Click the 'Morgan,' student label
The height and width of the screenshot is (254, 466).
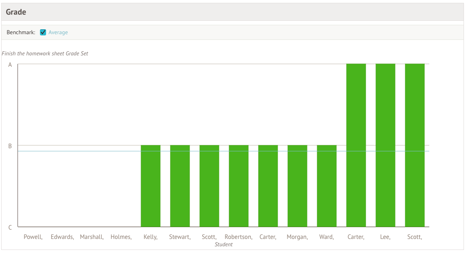click(297, 237)
